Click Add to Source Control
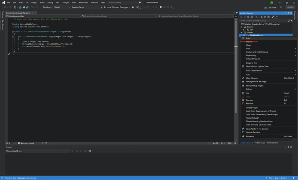The width and height of the screenshot is (298, 180). tap(278, 178)
